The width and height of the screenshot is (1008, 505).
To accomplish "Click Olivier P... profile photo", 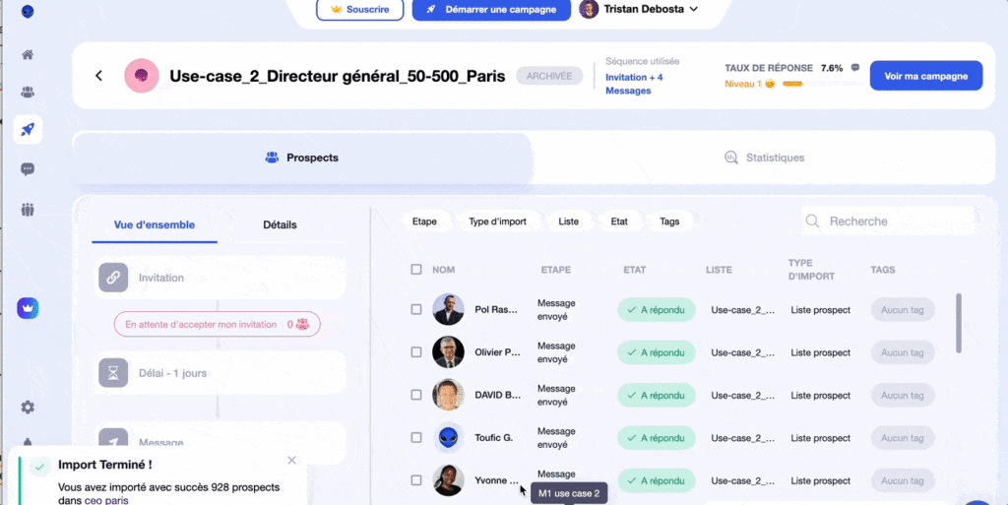I will pyautogui.click(x=448, y=352).
